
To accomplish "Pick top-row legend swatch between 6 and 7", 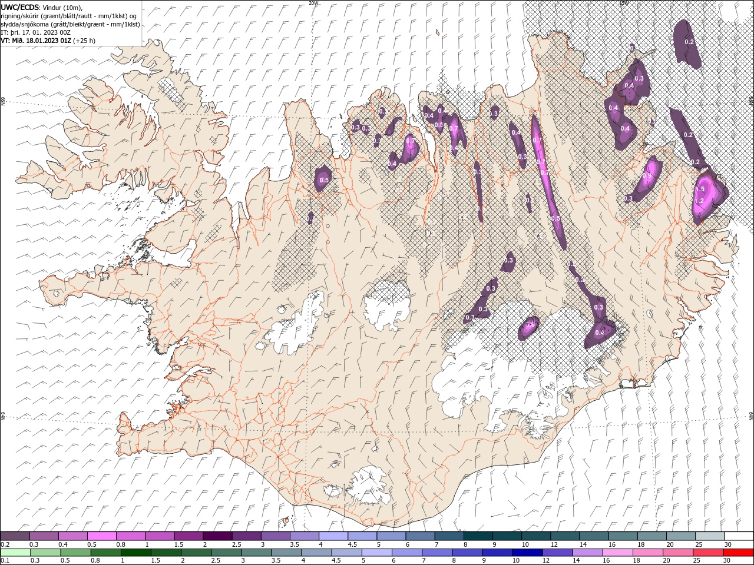I will (x=420, y=536).
